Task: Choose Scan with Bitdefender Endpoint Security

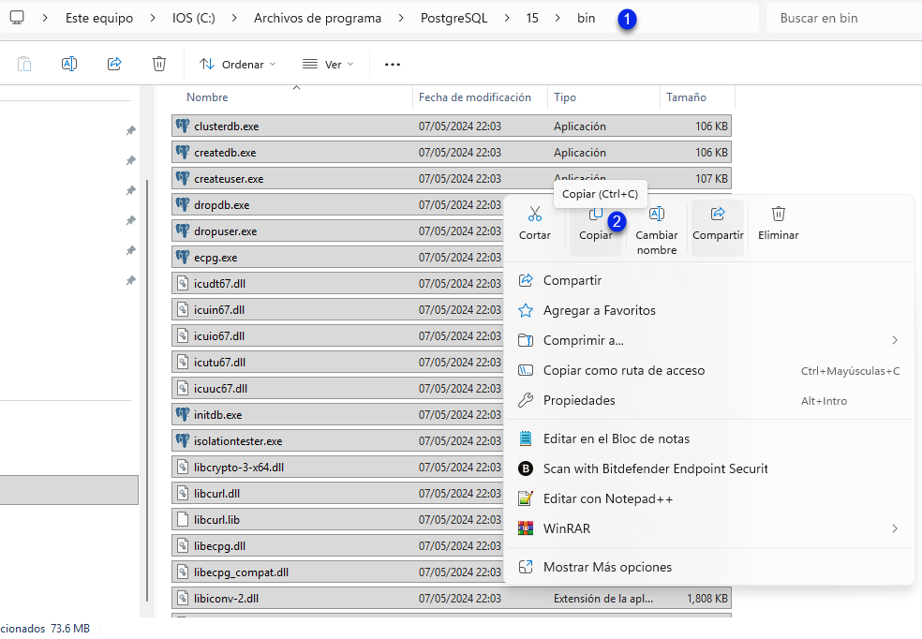Action: [x=708, y=468]
